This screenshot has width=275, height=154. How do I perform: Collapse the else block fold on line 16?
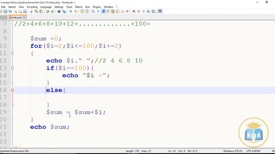(12, 90)
